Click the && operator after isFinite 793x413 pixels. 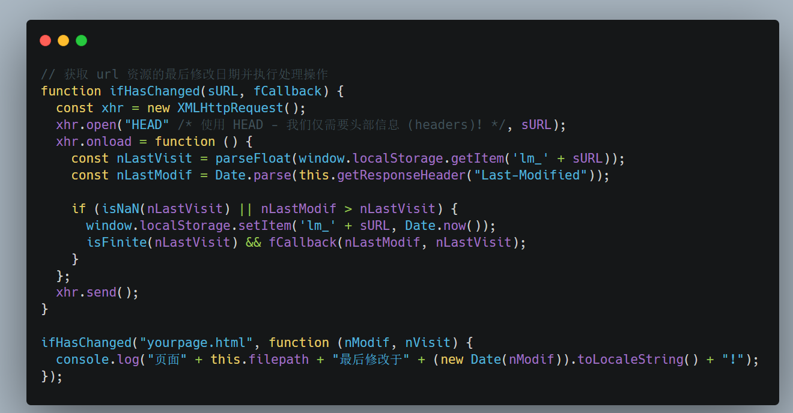coord(253,243)
